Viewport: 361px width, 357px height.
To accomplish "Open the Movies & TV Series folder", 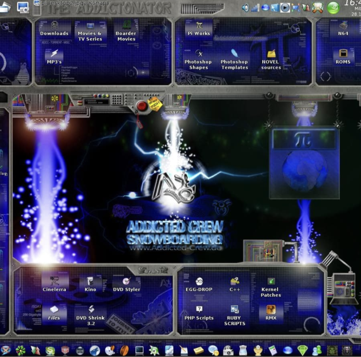I will (x=90, y=32).
